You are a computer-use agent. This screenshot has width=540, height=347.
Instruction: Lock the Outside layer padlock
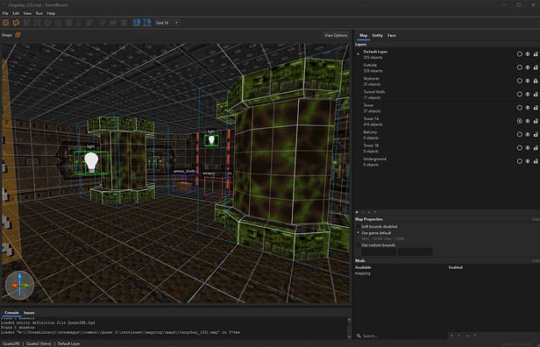point(536,67)
